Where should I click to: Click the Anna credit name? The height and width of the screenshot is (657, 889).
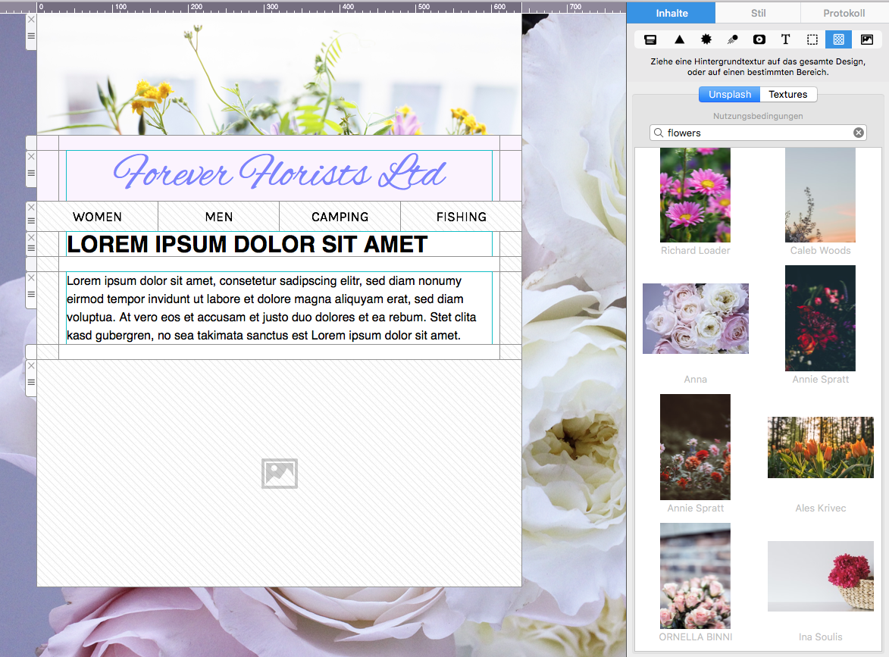695,379
